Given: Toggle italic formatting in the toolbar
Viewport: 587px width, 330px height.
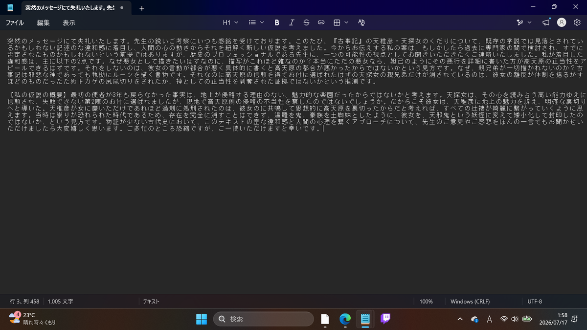Looking at the screenshot, I should tap(292, 22).
